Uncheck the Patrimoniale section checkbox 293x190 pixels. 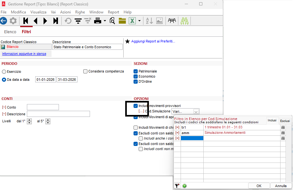point(136,71)
